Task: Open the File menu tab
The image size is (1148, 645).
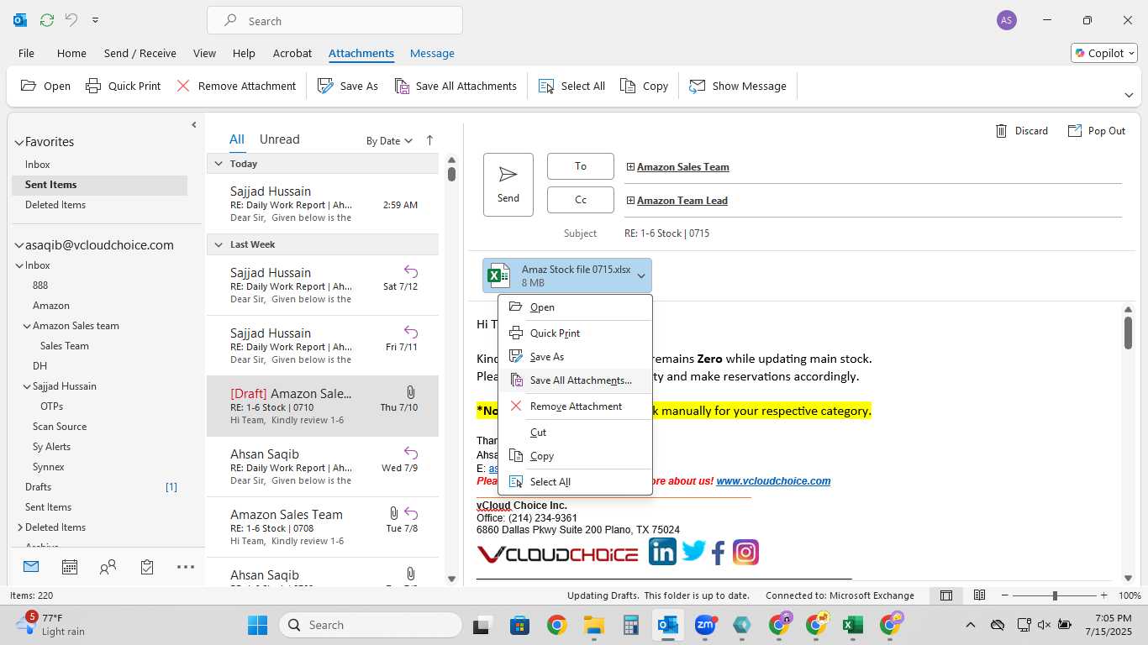Action: tap(26, 53)
